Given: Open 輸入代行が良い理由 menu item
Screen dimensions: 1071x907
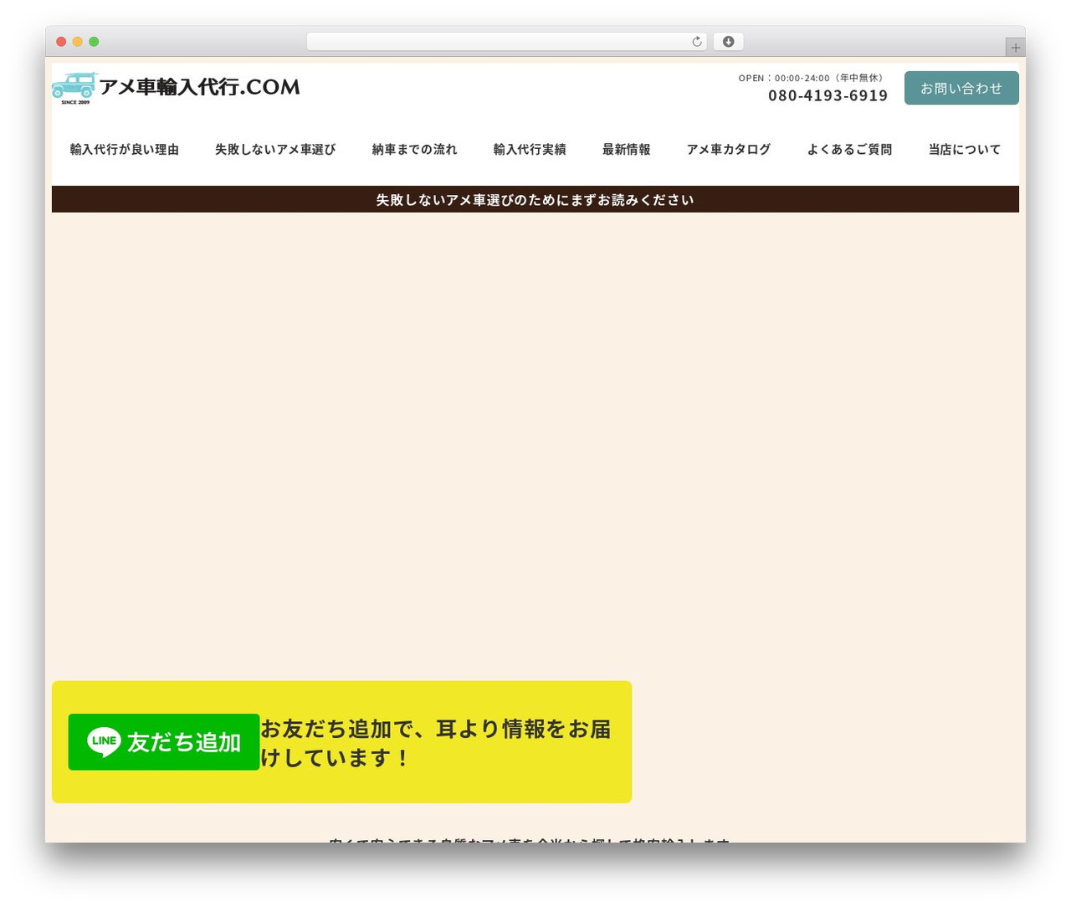Looking at the screenshot, I should [125, 150].
